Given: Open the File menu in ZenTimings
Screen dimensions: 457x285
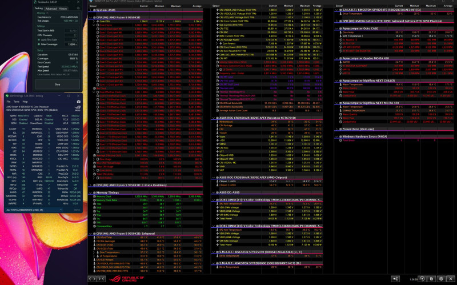Looking at the screenshot, I should [x=9, y=102].
